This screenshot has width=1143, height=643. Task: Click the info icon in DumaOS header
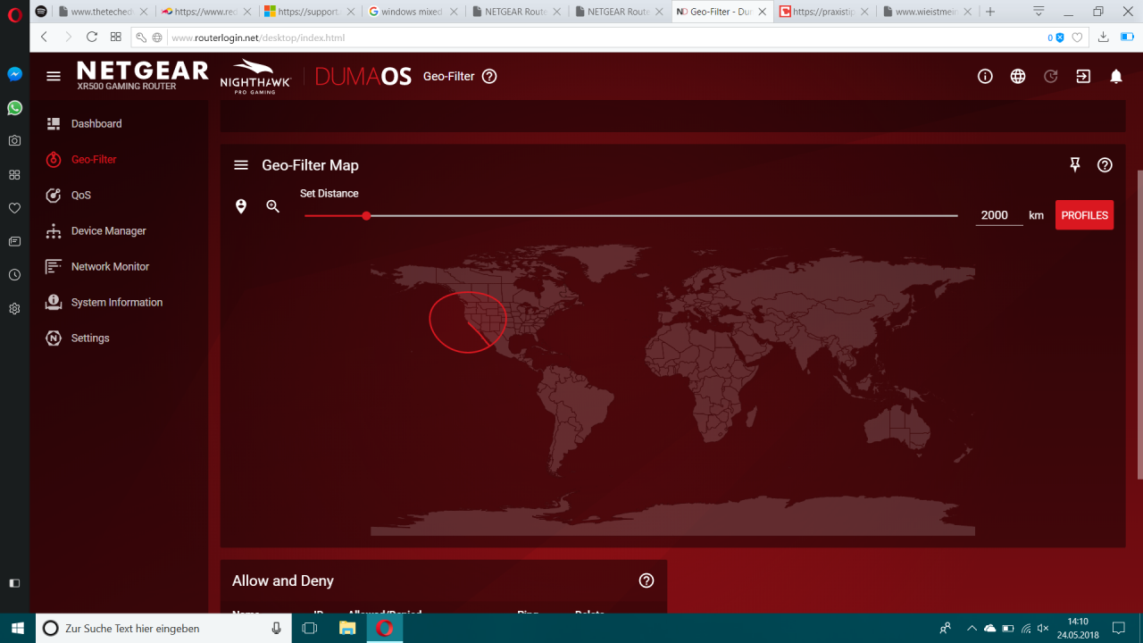pos(985,76)
